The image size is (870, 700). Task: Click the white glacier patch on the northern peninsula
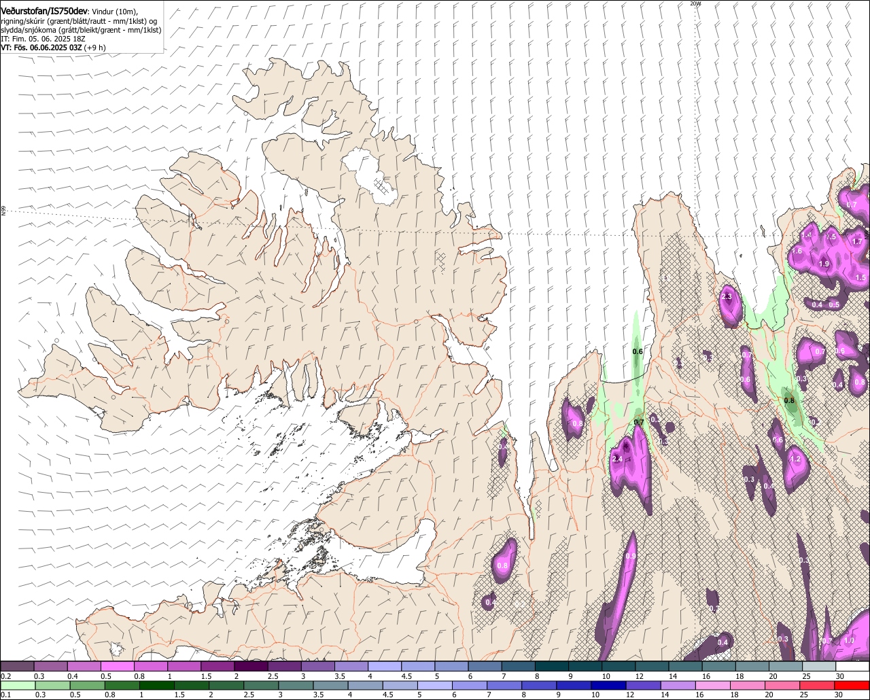click(x=370, y=176)
